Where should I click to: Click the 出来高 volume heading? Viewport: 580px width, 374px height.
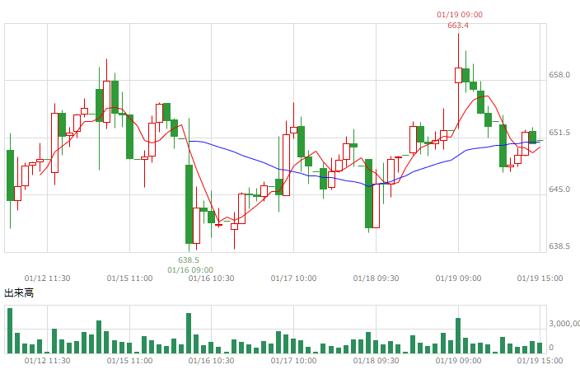[19, 293]
